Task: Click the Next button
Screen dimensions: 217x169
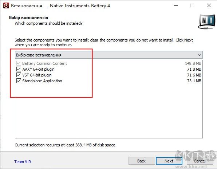Action: click(169, 161)
